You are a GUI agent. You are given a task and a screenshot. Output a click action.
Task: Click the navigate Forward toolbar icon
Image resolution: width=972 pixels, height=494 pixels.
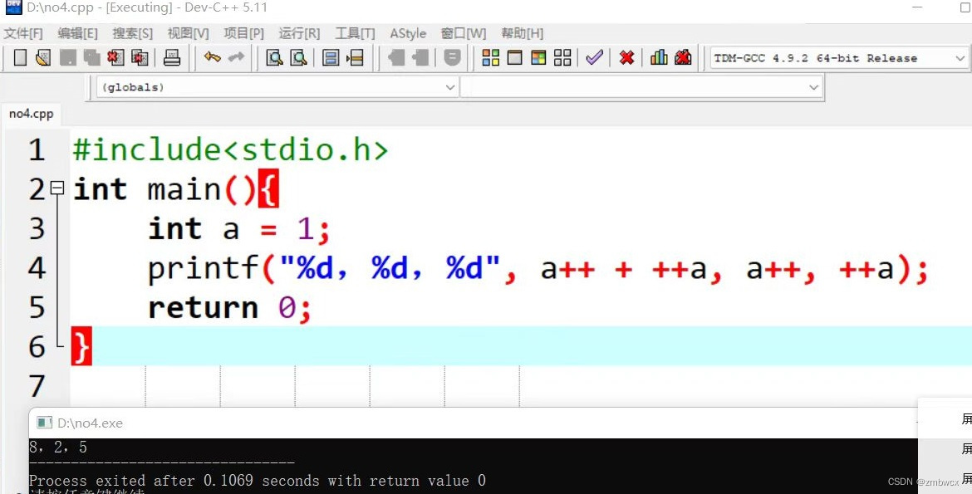pos(420,57)
